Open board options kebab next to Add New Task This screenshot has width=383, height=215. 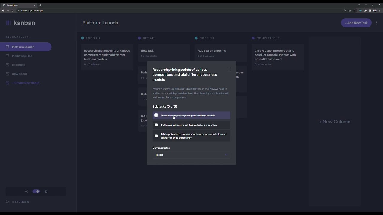[x=376, y=23]
